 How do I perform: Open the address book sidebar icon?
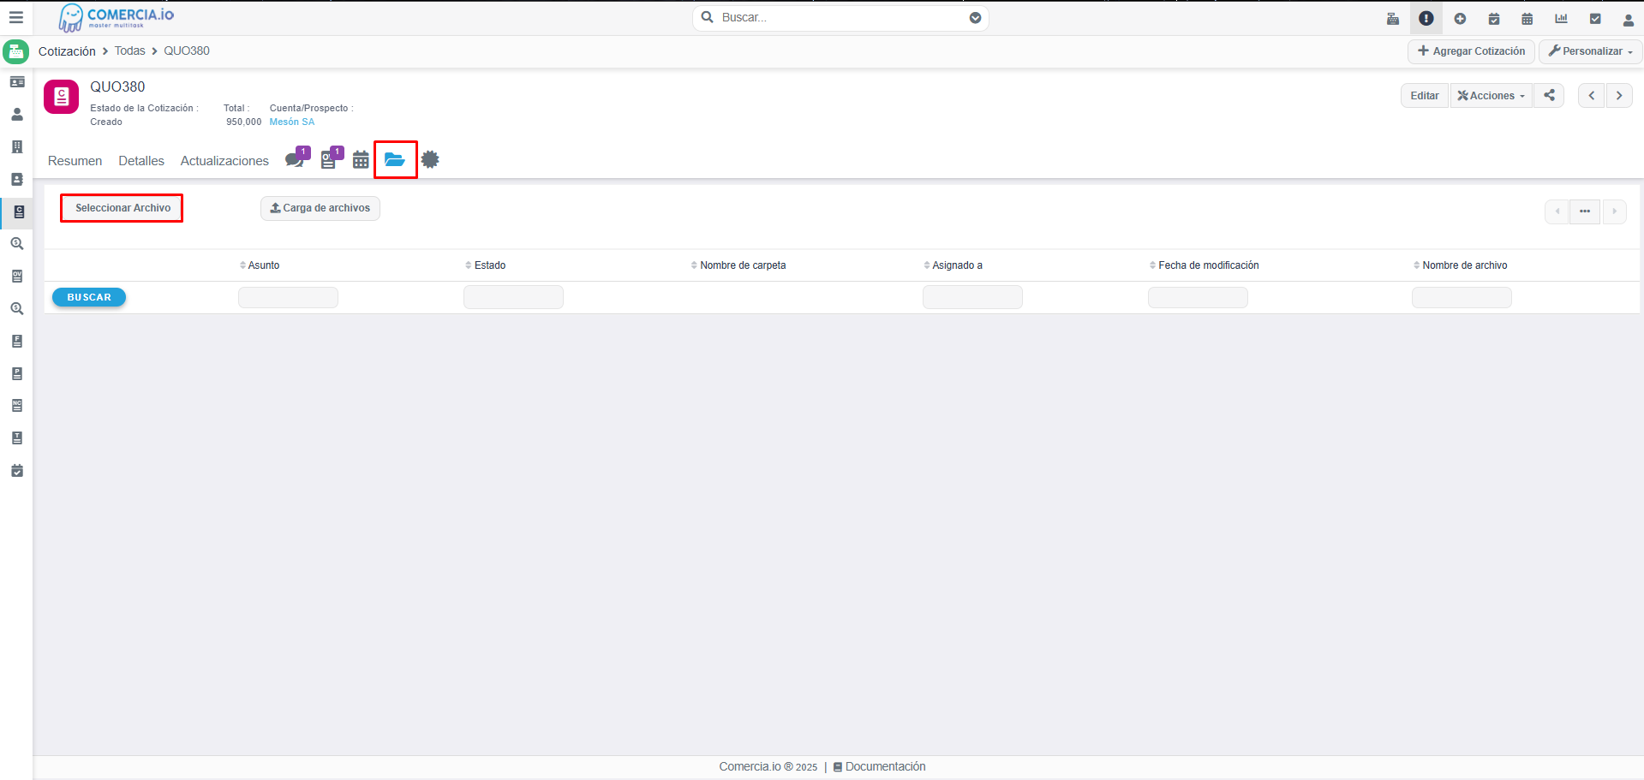pyautogui.click(x=17, y=180)
